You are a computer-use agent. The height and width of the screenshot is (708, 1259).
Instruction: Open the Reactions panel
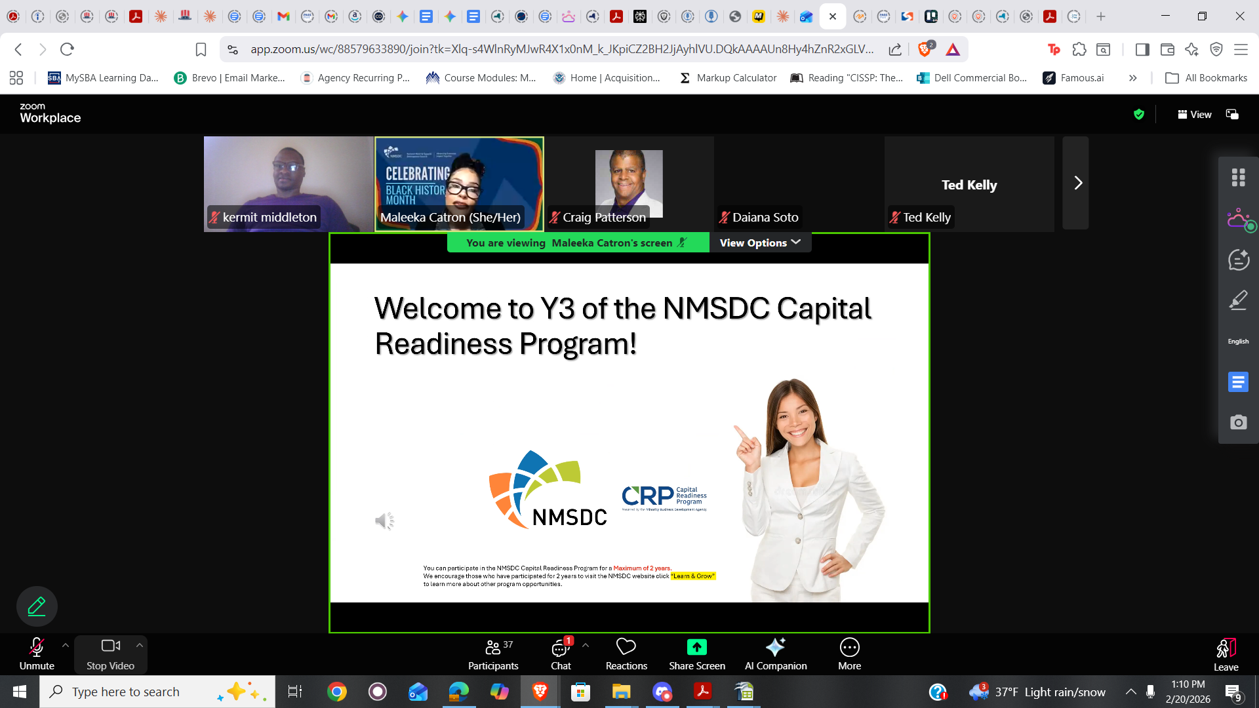[x=626, y=654]
